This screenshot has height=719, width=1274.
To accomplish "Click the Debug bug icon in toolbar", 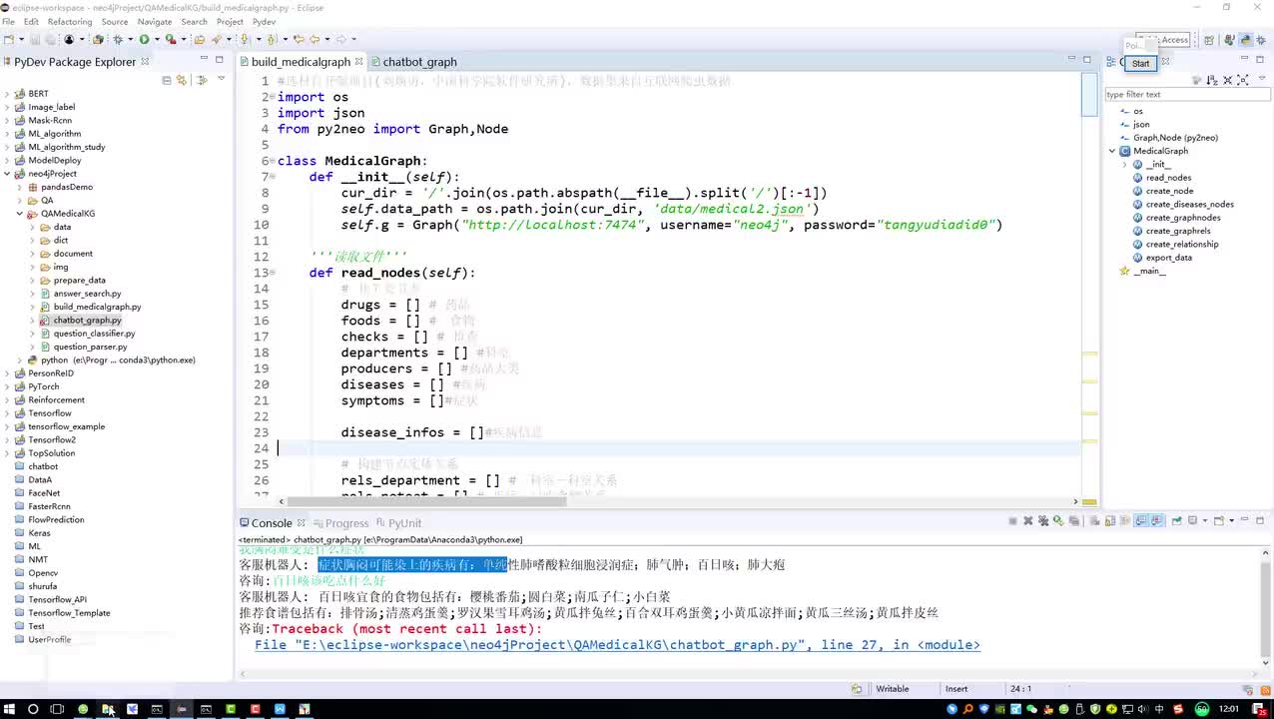I will 118,40.
